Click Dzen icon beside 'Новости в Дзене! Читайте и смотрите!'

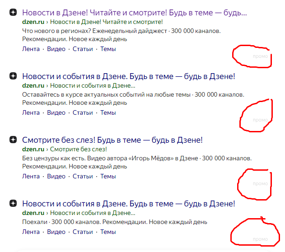[x=13, y=12]
